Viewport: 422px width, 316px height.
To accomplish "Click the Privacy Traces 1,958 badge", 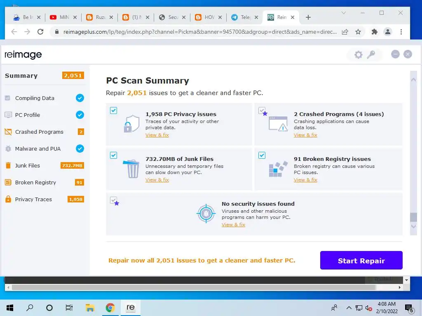I will tap(76, 199).
